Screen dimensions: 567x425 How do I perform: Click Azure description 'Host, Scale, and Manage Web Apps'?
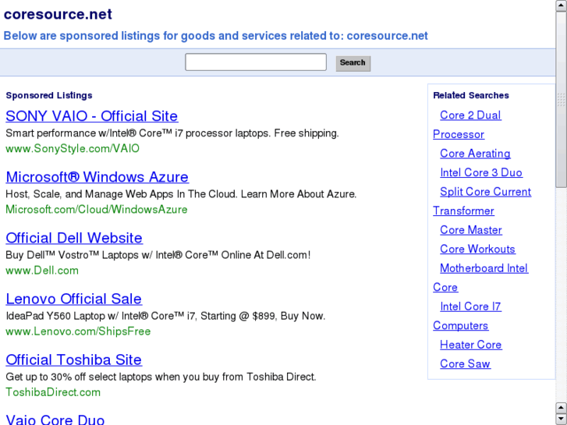point(181,194)
